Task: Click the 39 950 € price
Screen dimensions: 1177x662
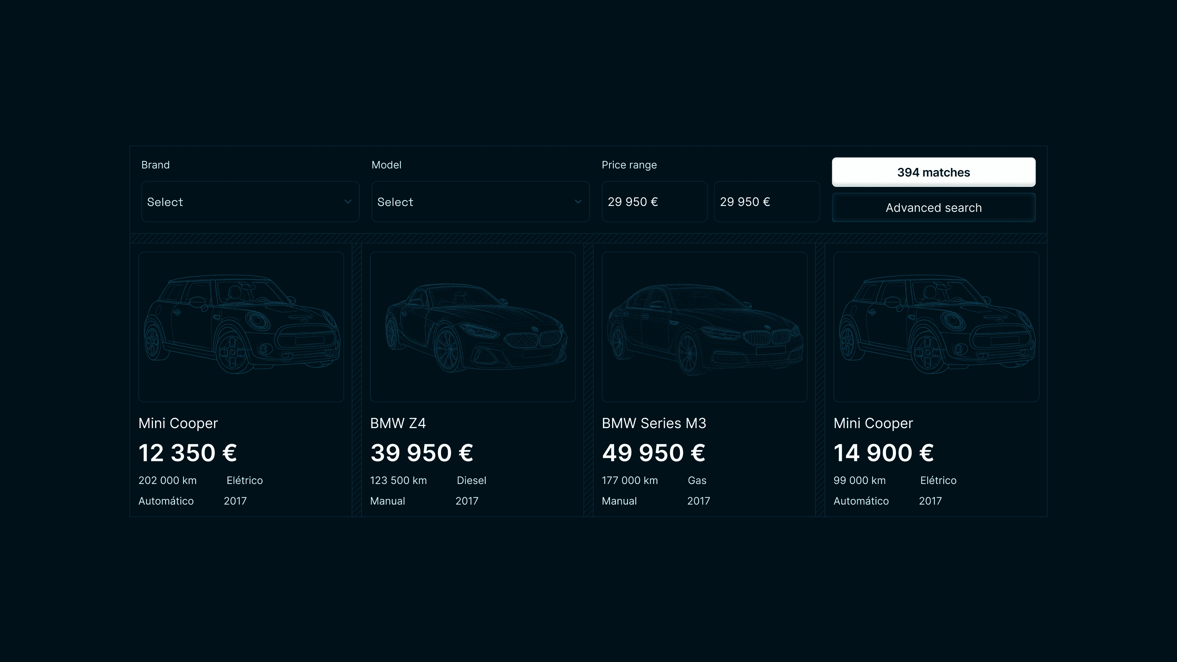Action: click(422, 453)
